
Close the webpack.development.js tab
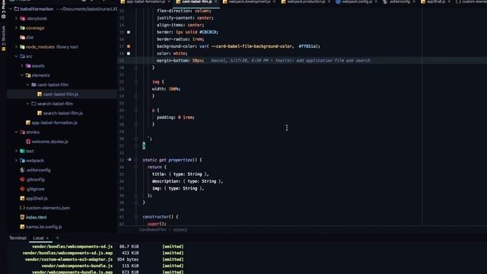tap(274, 2)
